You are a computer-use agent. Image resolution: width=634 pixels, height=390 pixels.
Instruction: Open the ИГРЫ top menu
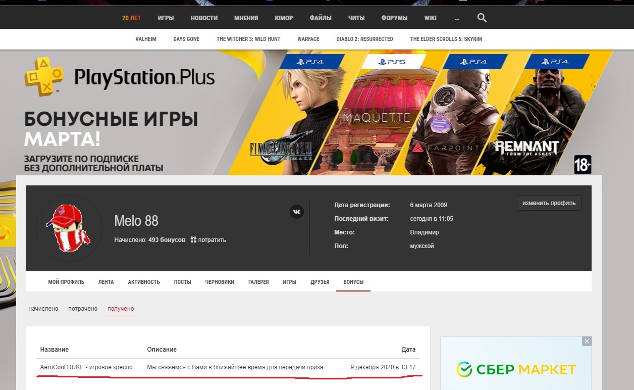click(x=166, y=18)
